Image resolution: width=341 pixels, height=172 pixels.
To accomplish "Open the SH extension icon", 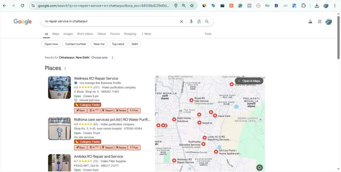I will click(285, 6).
